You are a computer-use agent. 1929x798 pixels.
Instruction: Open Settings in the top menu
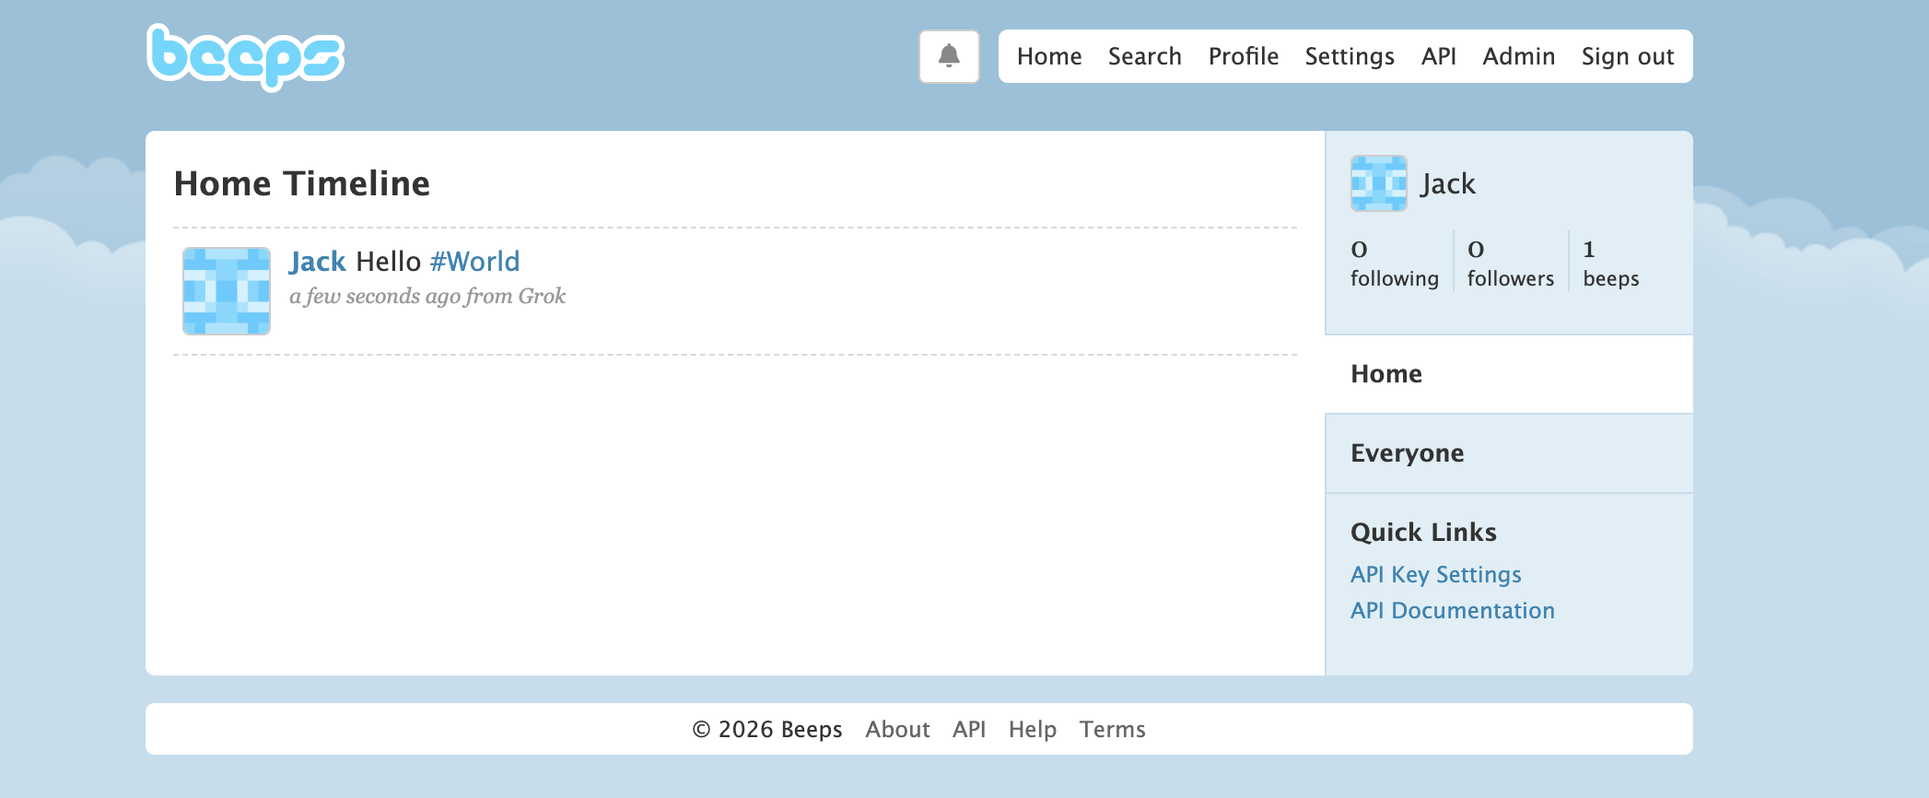pyautogui.click(x=1349, y=56)
